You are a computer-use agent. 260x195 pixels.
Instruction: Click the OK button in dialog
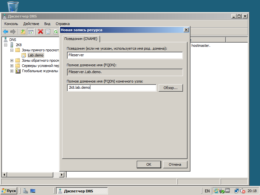click(x=149, y=164)
